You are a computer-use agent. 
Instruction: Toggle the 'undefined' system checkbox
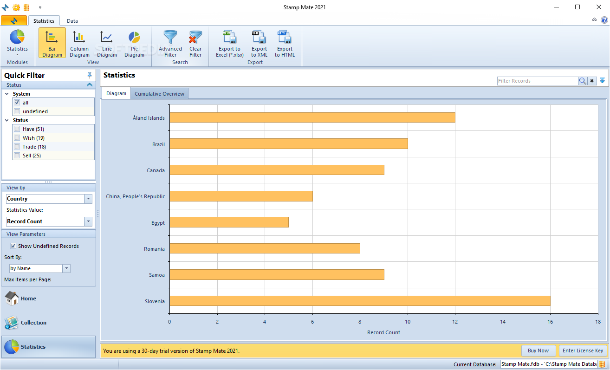click(x=17, y=111)
